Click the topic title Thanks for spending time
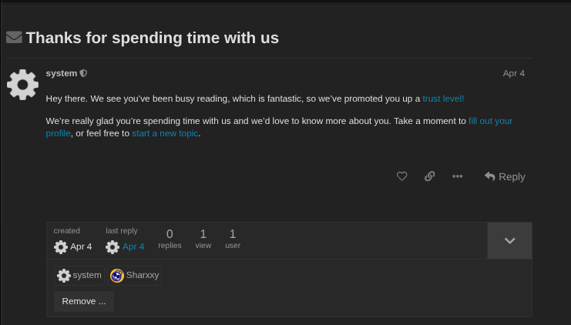Screen dimensions: 571x325 point(152,37)
